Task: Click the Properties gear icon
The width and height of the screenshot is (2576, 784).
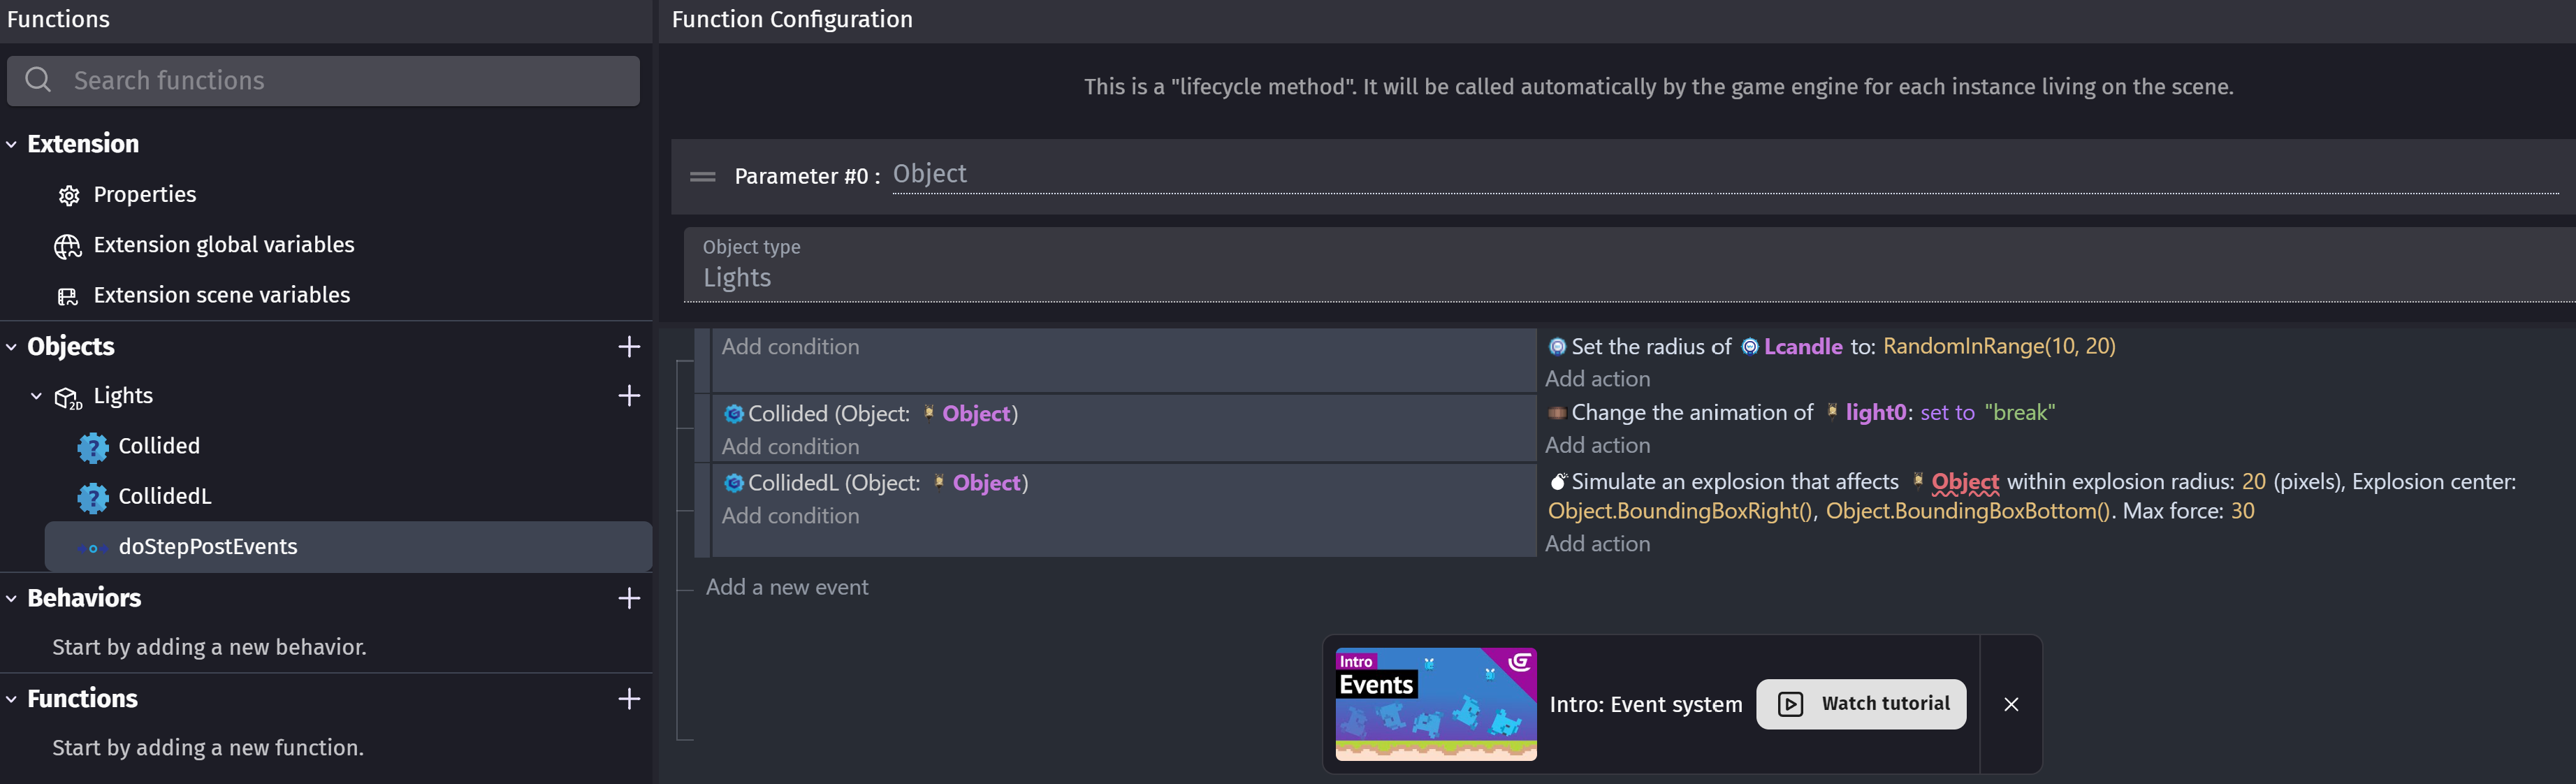Action: [x=68, y=195]
